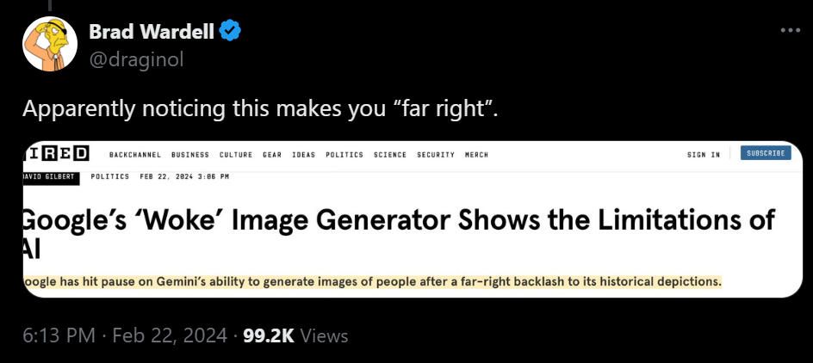The width and height of the screenshot is (813, 363).
Task: Click the Sign In link
Action: tap(704, 155)
